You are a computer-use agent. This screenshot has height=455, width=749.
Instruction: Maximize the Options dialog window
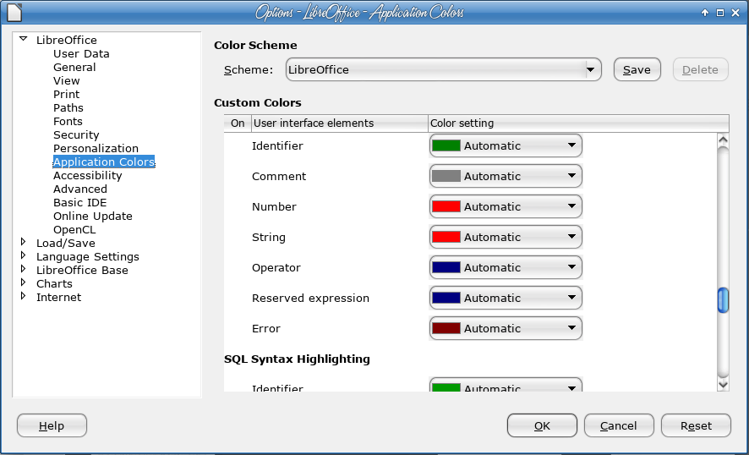[x=720, y=13]
